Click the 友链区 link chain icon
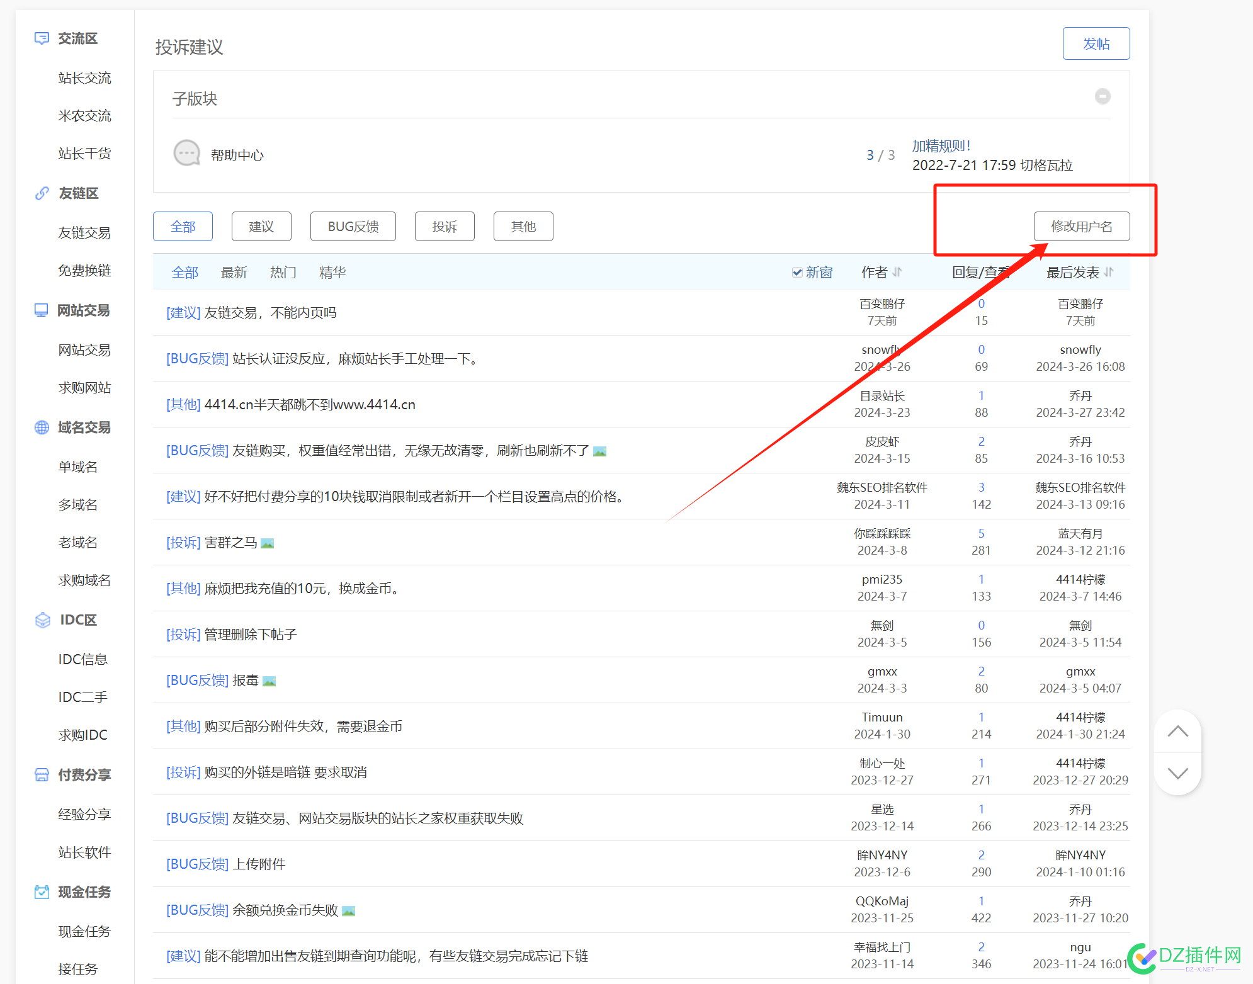Image resolution: width=1253 pixels, height=984 pixels. (42, 193)
